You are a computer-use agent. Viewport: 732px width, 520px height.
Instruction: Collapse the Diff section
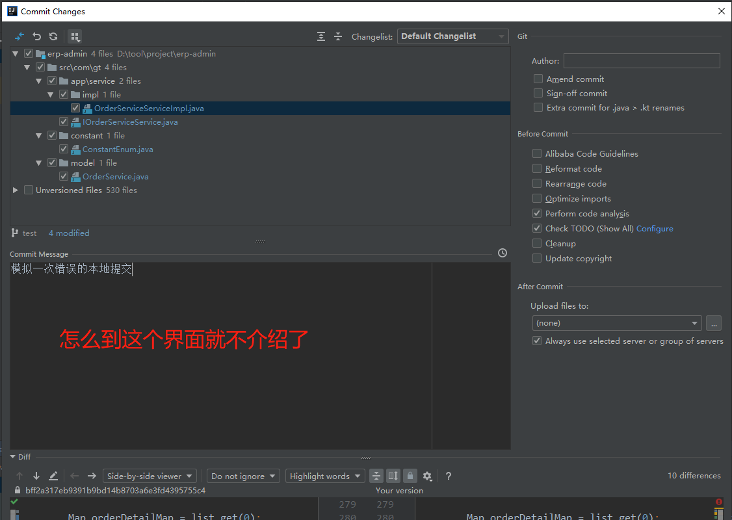pyautogui.click(x=12, y=456)
